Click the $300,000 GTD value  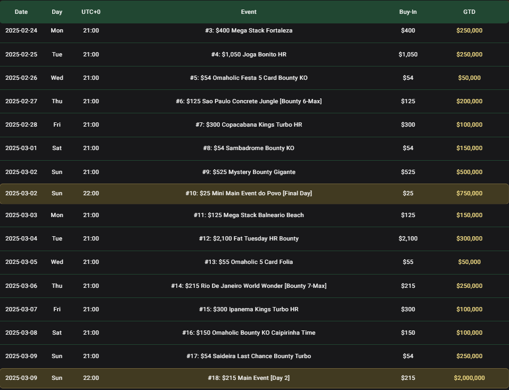click(470, 238)
